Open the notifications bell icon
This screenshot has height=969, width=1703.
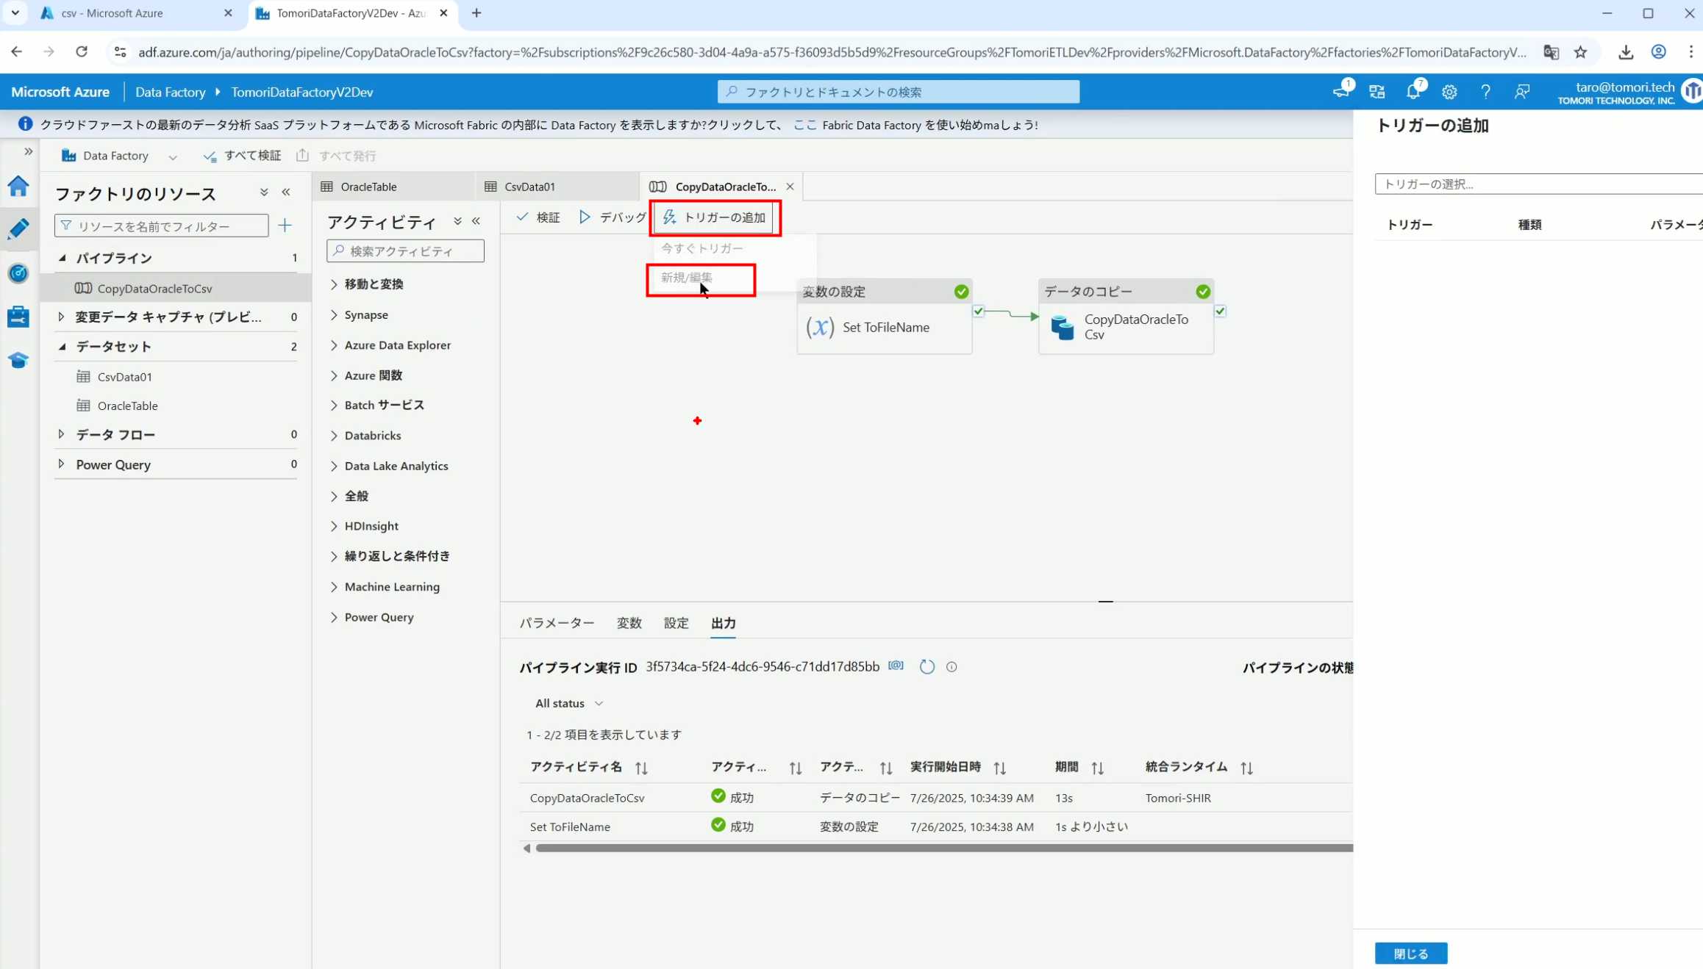[x=1413, y=92]
